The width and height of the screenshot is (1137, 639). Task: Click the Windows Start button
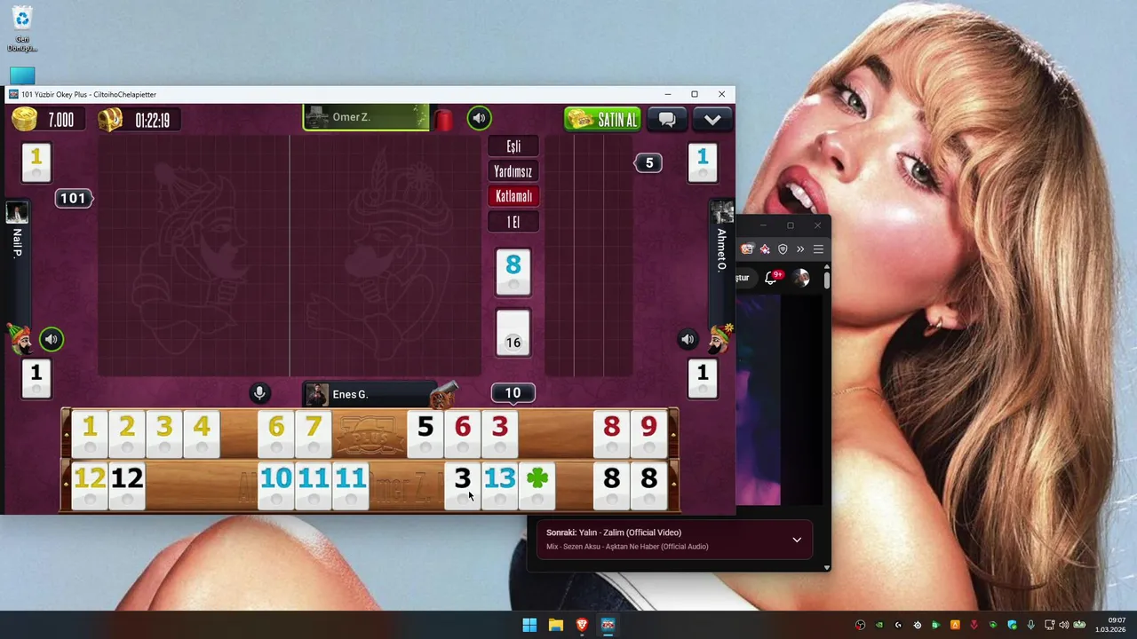(x=529, y=625)
